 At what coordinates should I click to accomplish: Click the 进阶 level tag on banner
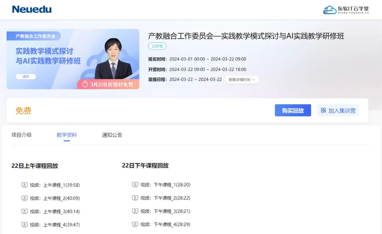tap(26, 76)
